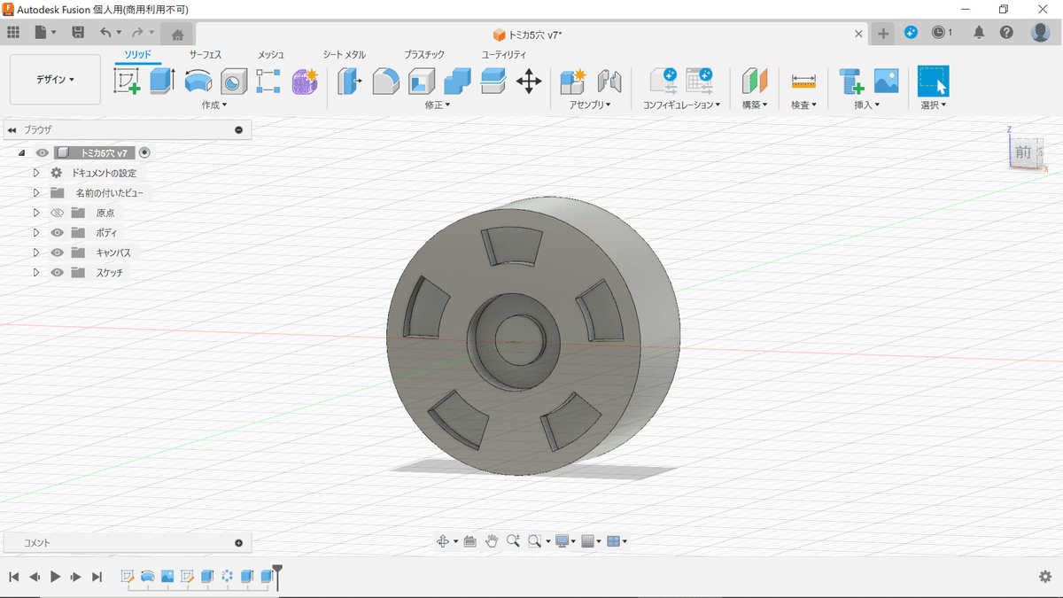Select the Press Pull tool

point(351,82)
